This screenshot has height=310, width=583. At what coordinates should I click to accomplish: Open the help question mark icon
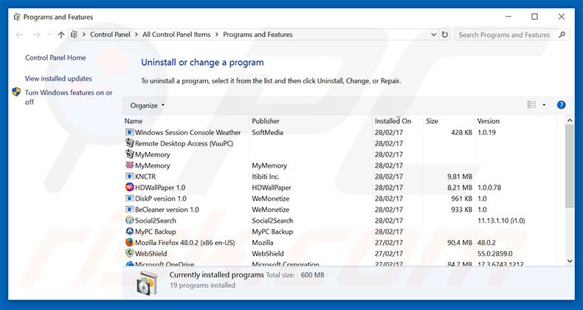point(561,106)
